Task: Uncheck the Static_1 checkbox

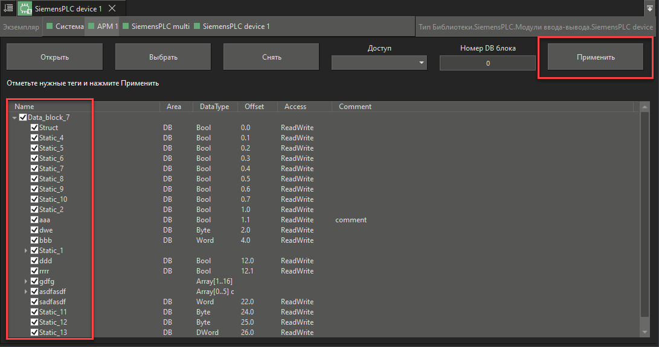Action: tap(34, 250)
